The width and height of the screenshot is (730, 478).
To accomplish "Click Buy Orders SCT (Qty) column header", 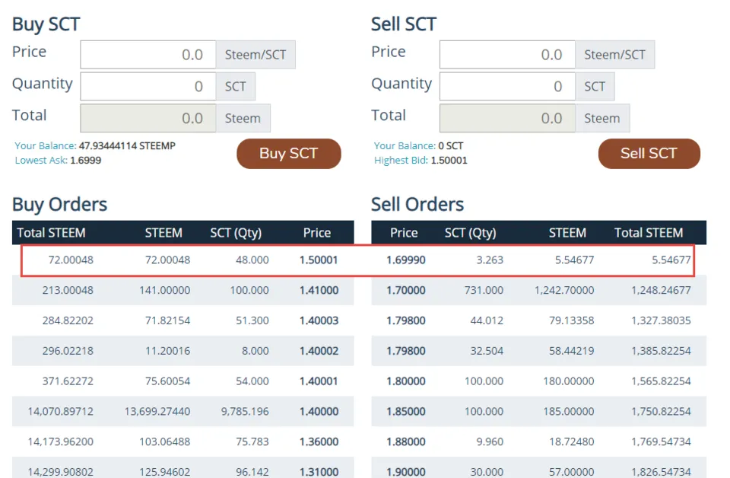I will tap(236, 232).
